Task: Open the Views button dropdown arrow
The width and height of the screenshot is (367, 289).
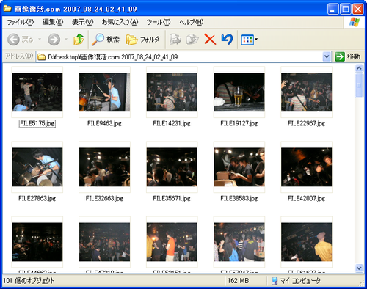Action: pos(256,39)
